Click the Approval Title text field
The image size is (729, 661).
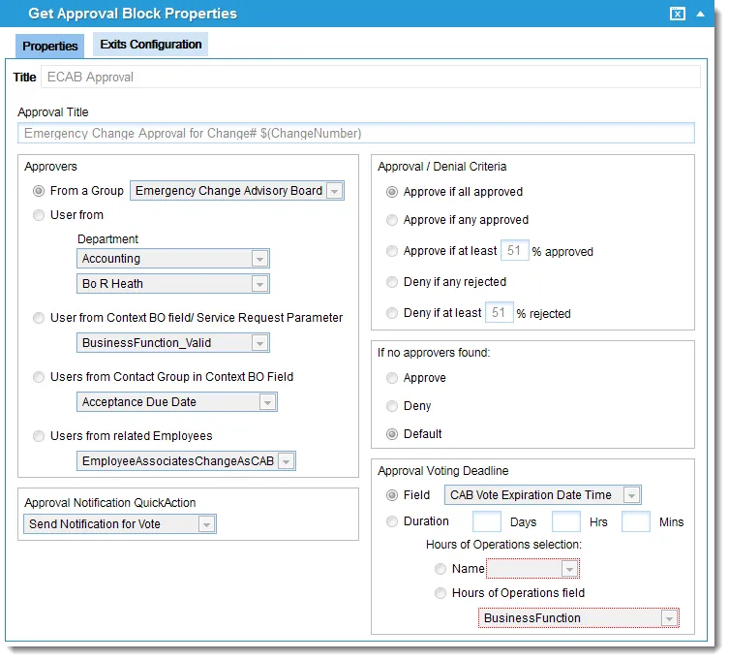[356, 133]
